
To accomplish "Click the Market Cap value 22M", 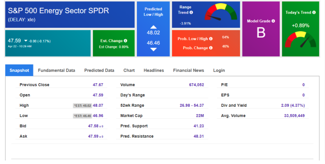I will (200, 116).
